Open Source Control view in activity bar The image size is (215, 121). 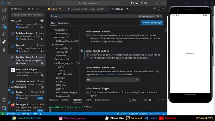click(x=4, y=26)
